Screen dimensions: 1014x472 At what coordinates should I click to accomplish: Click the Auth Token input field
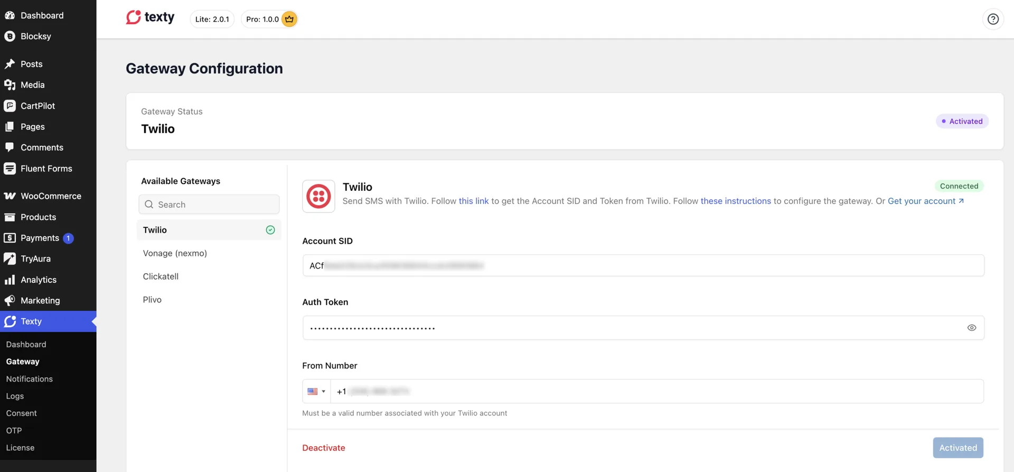coord(643,328)
